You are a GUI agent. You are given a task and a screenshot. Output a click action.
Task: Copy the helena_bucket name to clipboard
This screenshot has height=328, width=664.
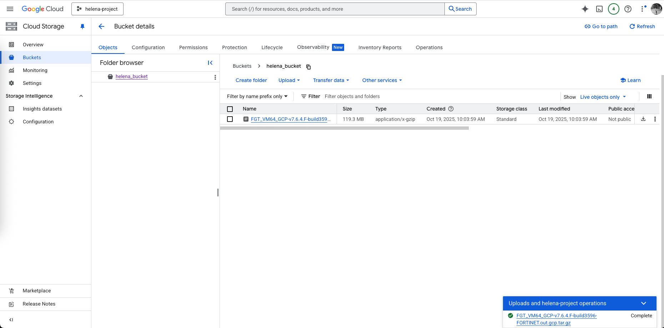(x=308, y=67)
